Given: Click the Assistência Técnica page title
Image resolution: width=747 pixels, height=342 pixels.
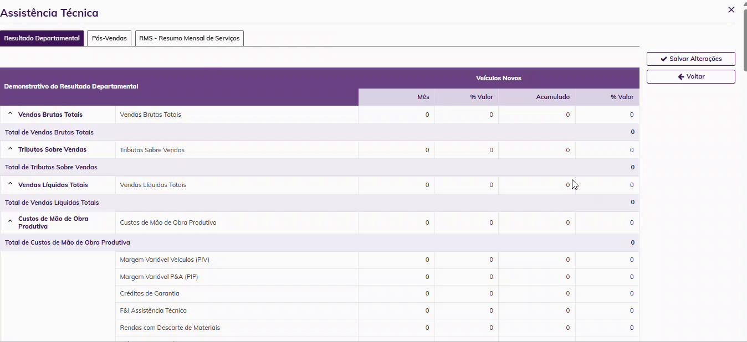Looking at the screenshot, I should click(49, 12).
